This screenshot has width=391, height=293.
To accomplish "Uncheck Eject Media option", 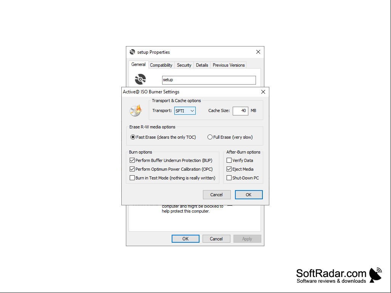I will 240,169.
